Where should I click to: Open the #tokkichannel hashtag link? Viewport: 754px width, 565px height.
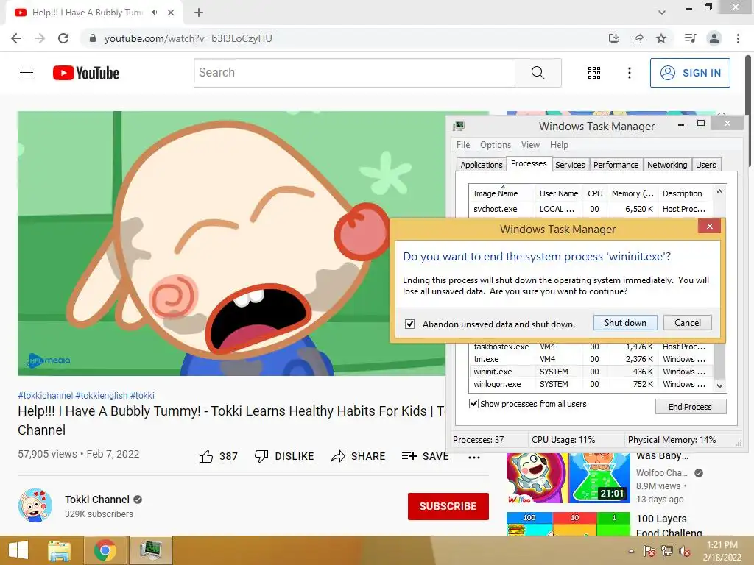pos(45,395)
